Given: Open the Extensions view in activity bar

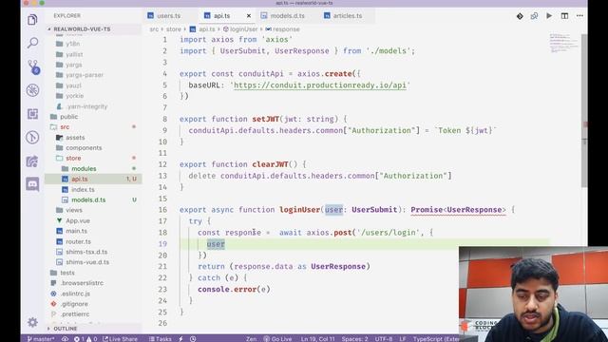Looking at the screenshot, I should 32,114.
